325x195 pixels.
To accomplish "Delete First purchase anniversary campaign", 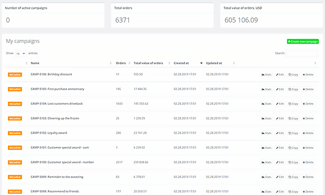I will coord(308,89).
